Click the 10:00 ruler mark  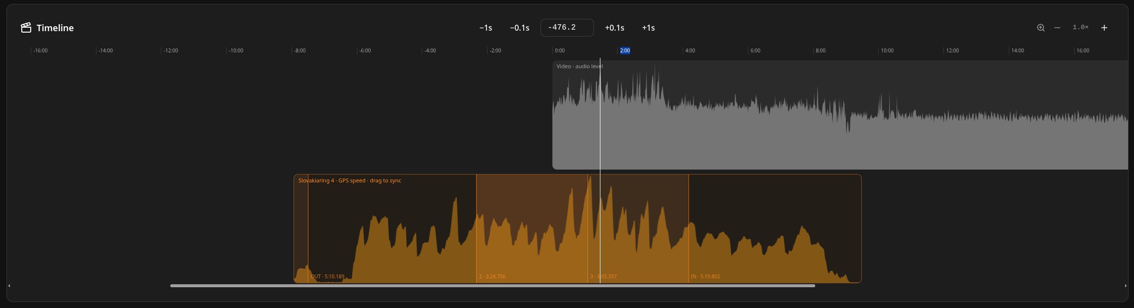pos(887,50)
